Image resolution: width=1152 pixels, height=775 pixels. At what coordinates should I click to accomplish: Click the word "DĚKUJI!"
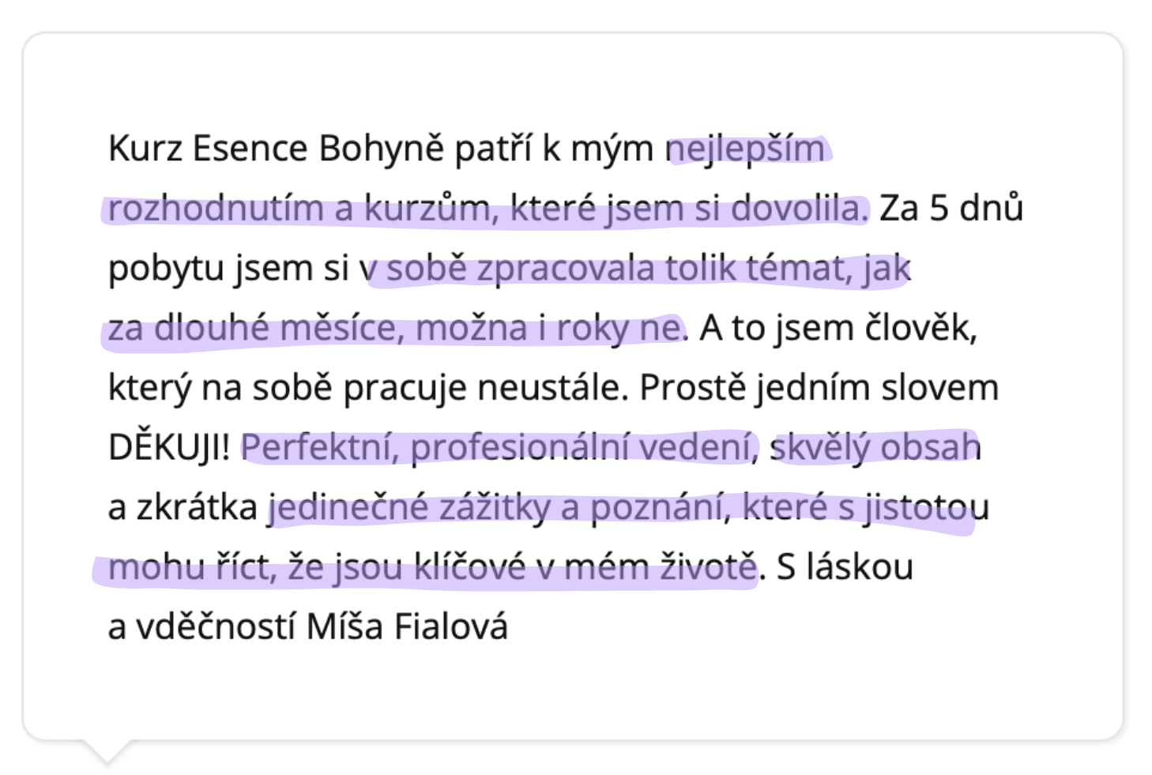coord(169,448)
